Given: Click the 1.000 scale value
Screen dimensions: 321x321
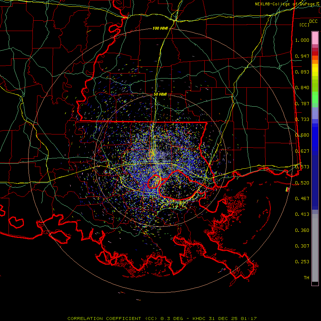Looking at the screenshot, I should coord(302,40).
